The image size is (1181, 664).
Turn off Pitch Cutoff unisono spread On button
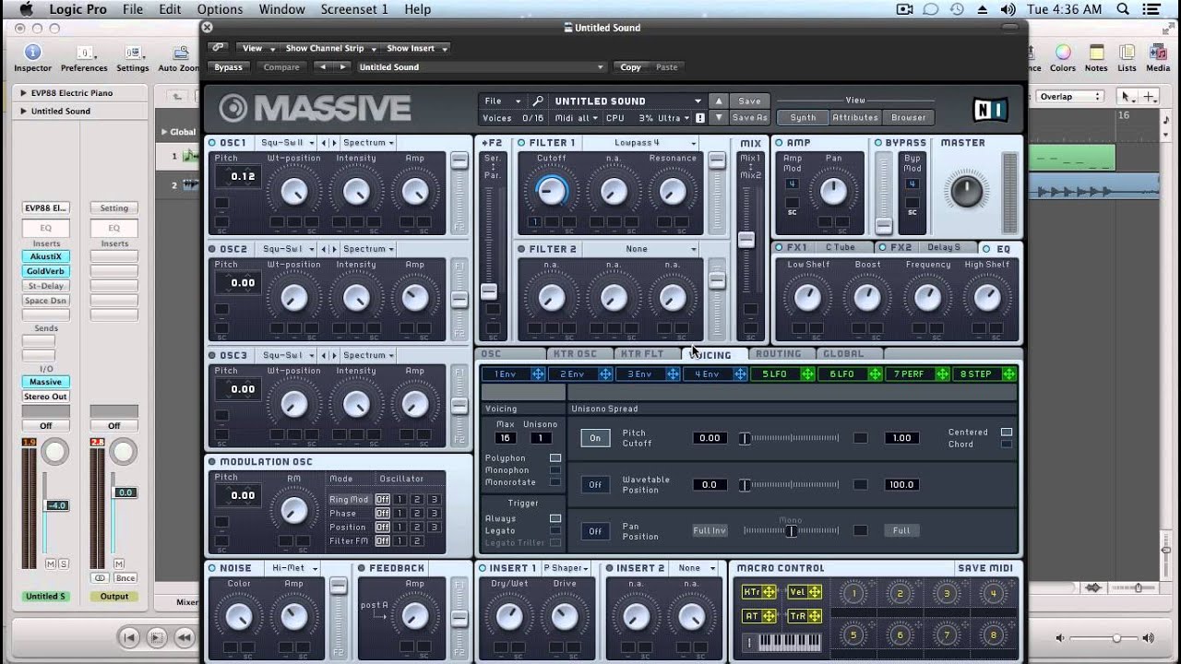pos(595,438)
